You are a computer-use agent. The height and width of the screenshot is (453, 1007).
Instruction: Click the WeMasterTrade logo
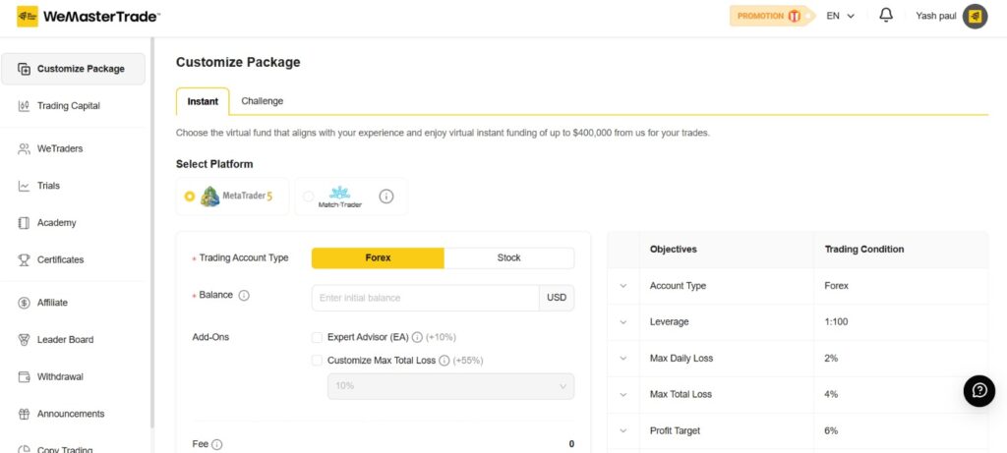coord(89,17)
